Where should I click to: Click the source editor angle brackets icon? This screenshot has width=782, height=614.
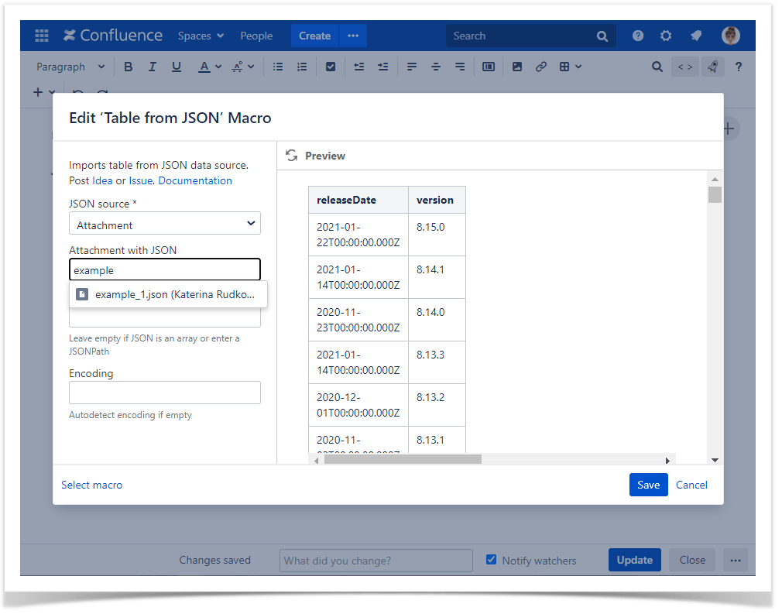click(x=685, y=67)
